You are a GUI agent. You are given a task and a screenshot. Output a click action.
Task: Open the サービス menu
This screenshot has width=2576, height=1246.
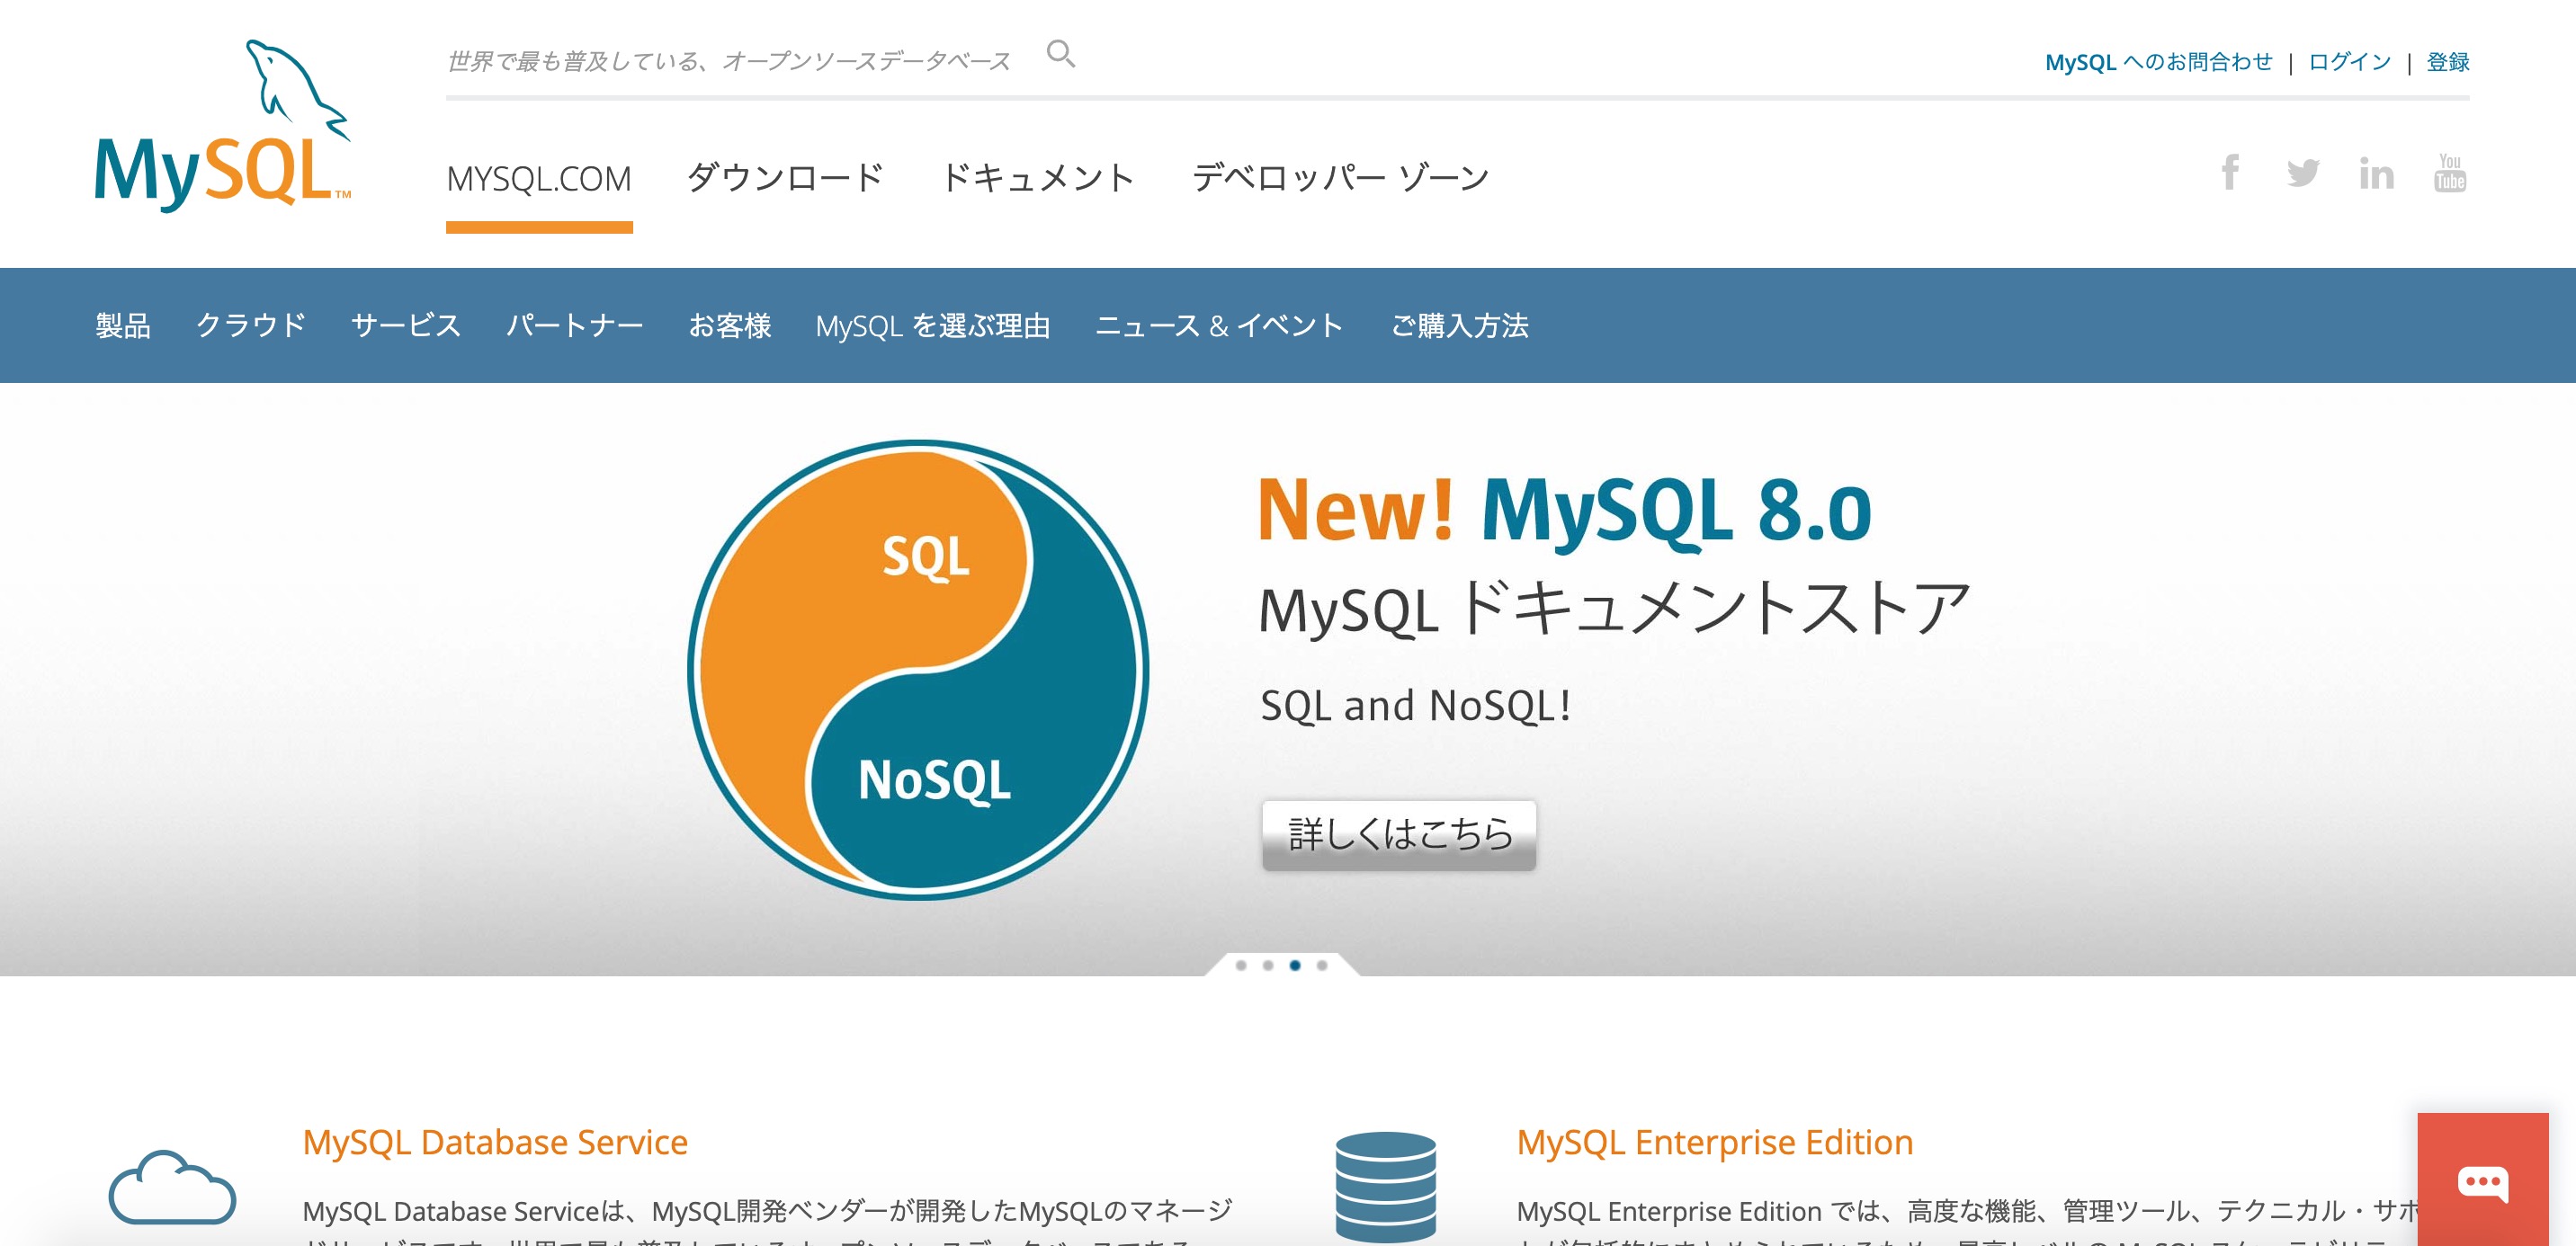click(x=406, y=325)
